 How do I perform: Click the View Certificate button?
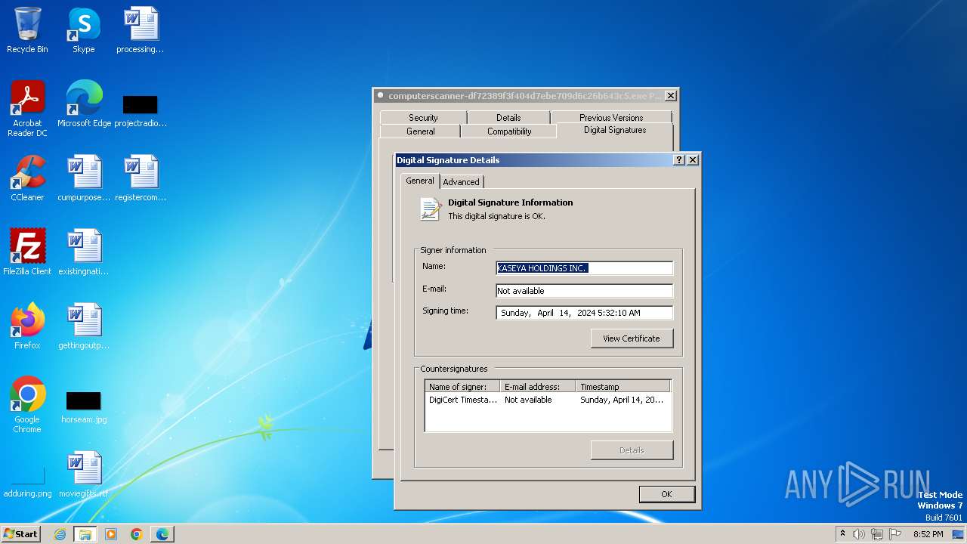point(632,338)
